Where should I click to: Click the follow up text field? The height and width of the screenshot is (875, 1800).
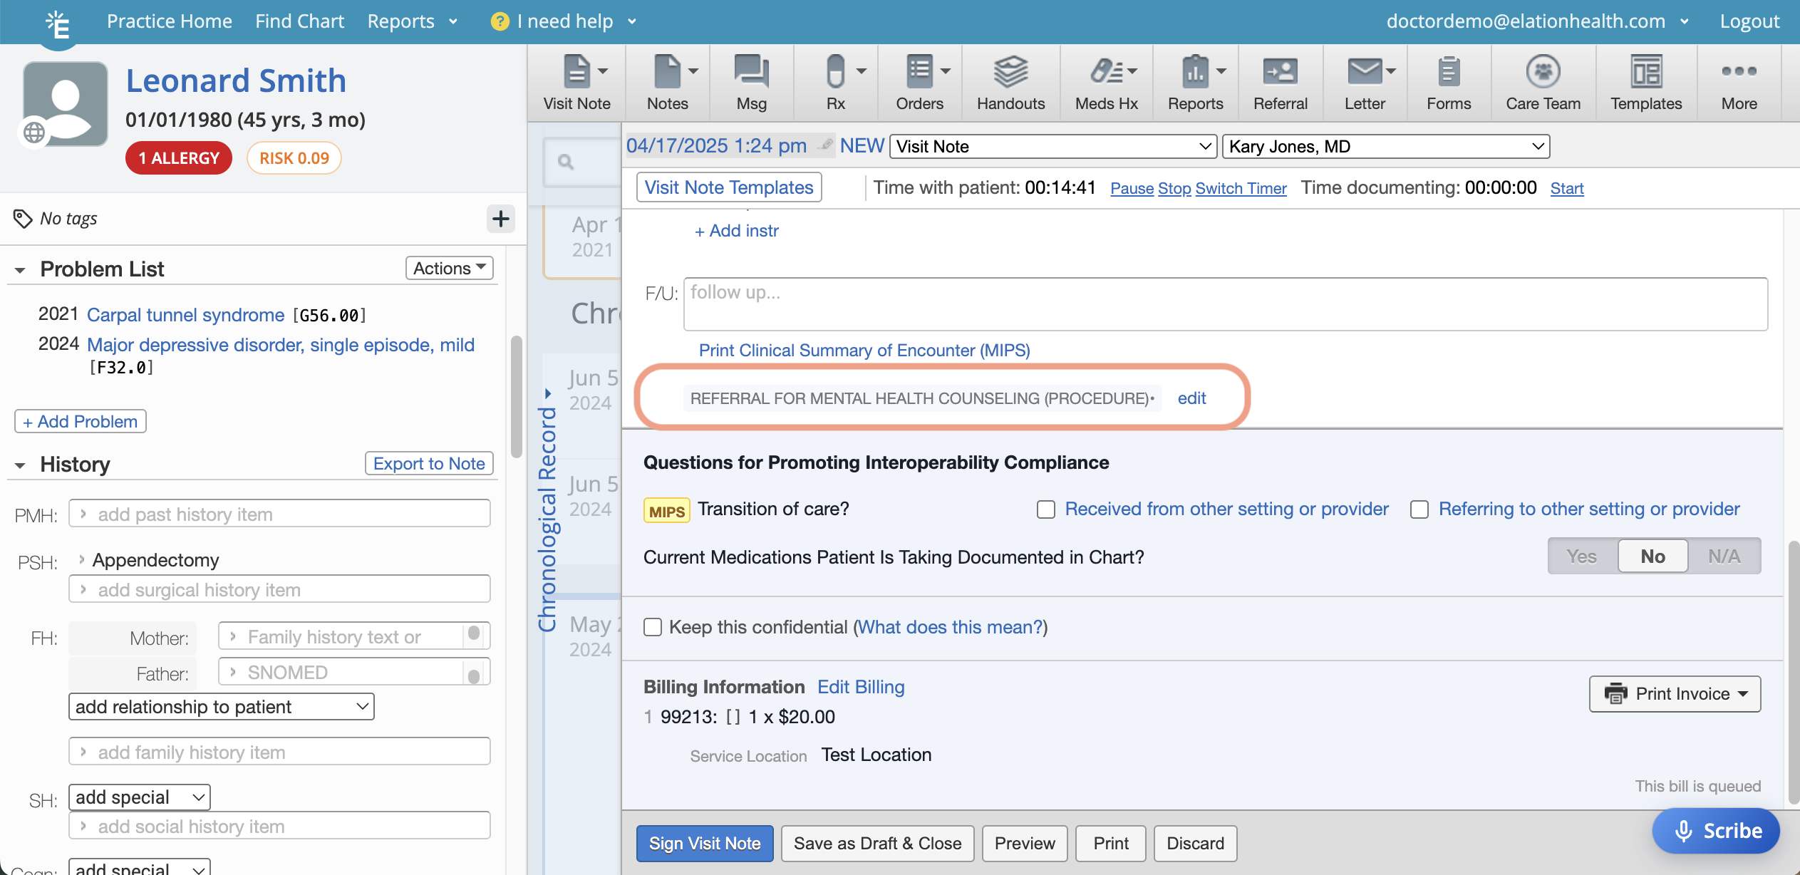pyautogui.click(x=1224, y=304)
